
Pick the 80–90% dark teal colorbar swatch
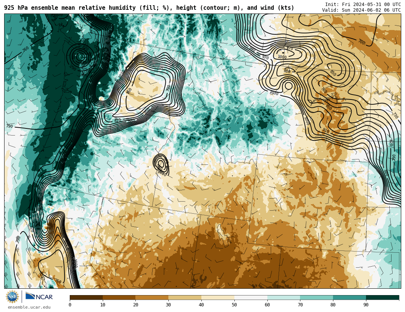(x=349, y=297)
